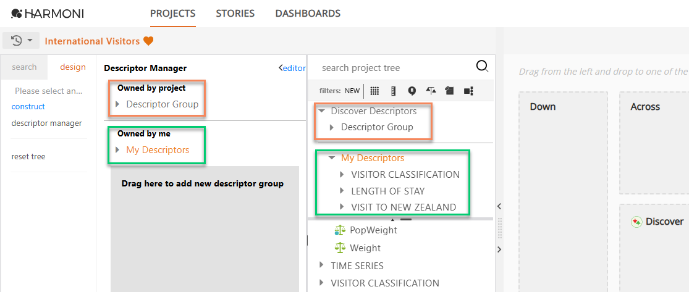Toggle the bookmark pin filter icon

tap(412, 91)
